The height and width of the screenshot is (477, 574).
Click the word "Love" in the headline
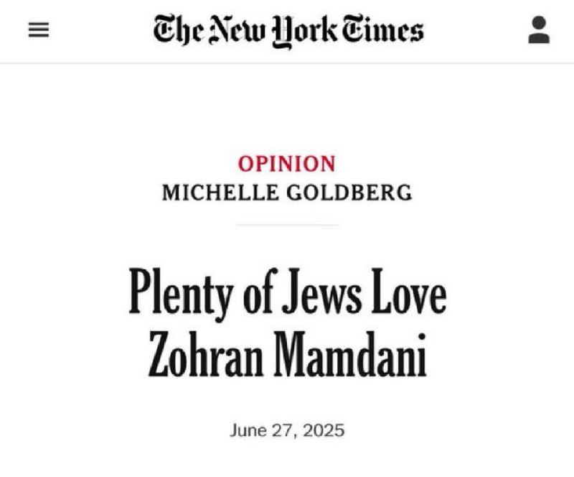click(409, 292)
